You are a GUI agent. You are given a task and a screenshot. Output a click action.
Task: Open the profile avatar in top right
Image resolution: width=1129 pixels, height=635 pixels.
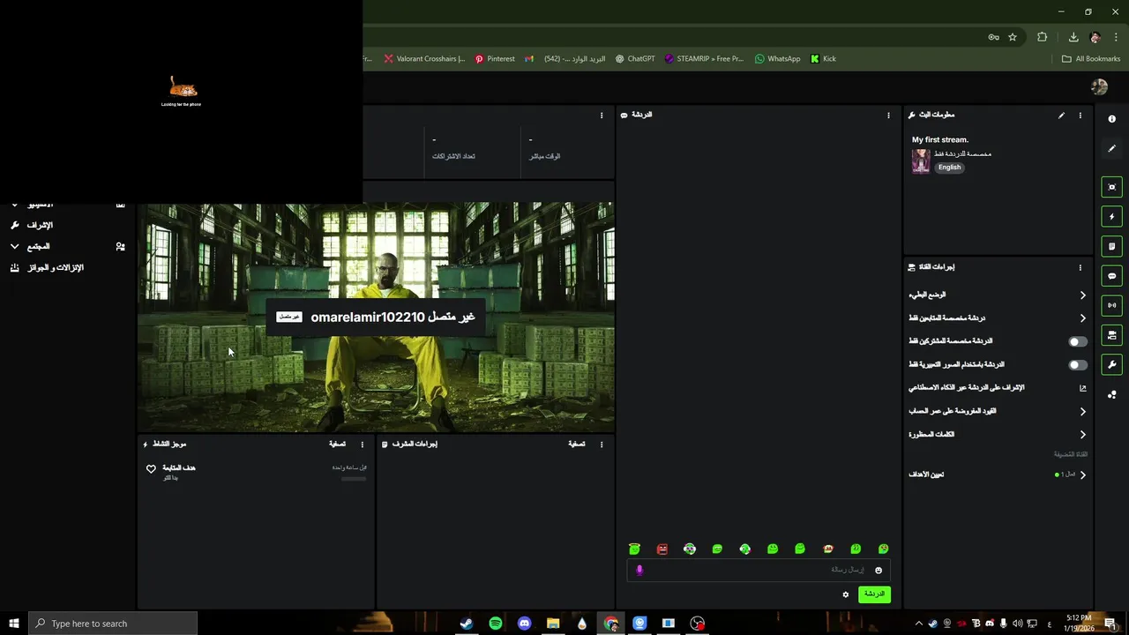click(x=1099, y=86)
